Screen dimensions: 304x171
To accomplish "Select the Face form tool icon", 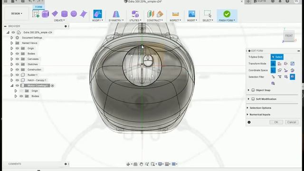I will pos(84,14).
